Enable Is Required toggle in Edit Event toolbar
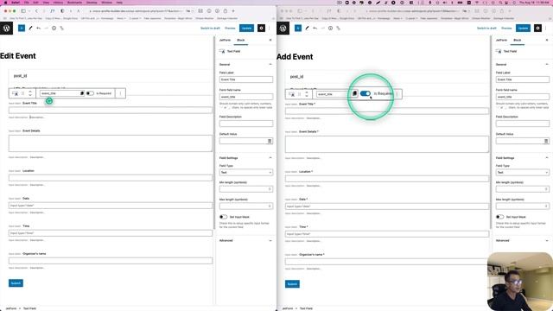Image resolution: width=553 pixels, height=311 pixels. pyautogui.click(x=90, y=93)
